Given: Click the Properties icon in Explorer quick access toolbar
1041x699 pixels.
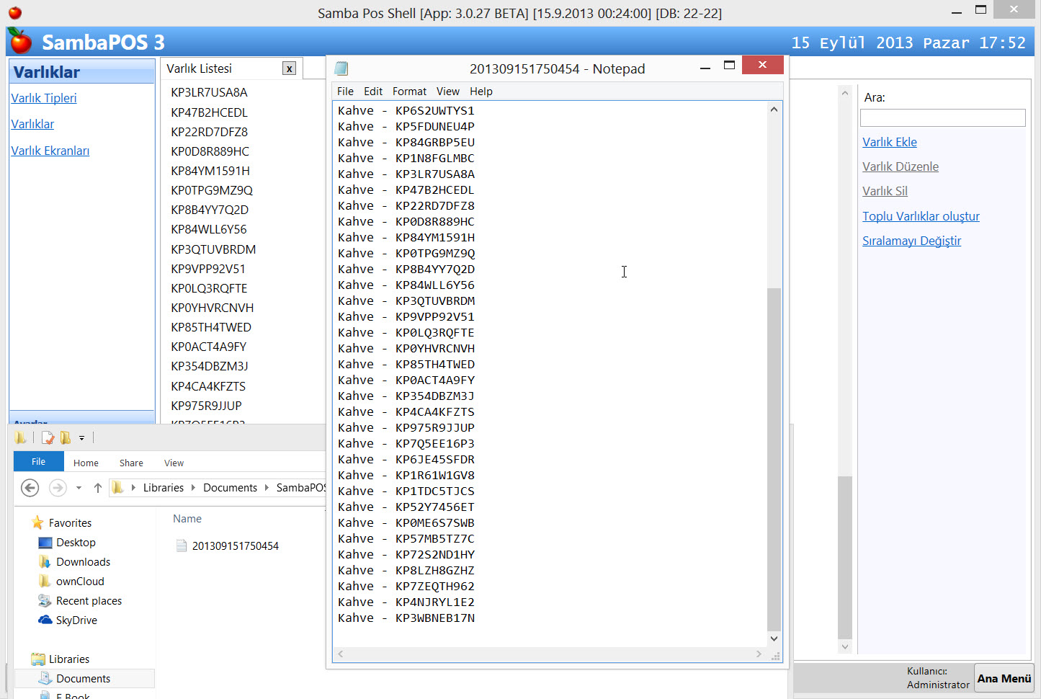Looking at the screenshot, I should (x=48, y=437).
